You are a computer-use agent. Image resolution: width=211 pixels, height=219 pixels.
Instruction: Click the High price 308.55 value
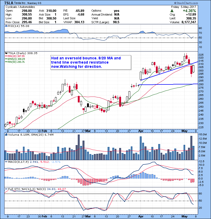[27, 15]
